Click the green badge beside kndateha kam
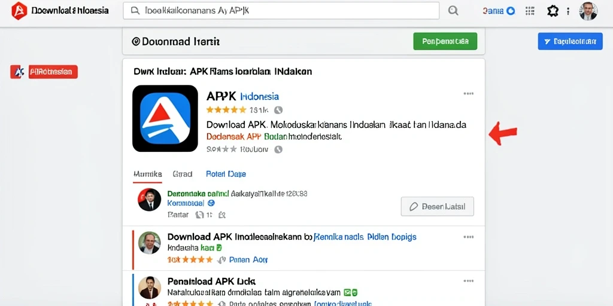Viewport: 613px width, 306px height. click(219, 247)
